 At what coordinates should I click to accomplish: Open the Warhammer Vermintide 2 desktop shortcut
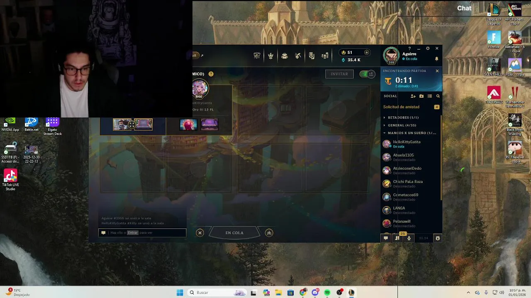coord(515,97)
